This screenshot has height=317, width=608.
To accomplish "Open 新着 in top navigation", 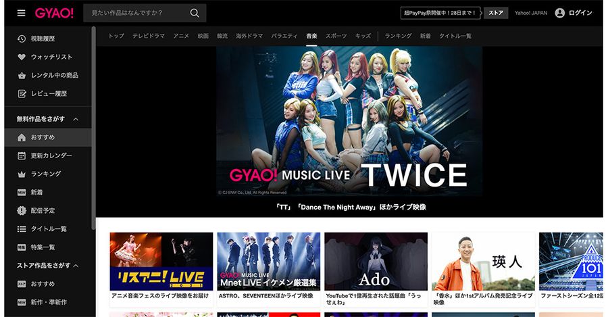I will pyautogui.click(x=426, y=36).
